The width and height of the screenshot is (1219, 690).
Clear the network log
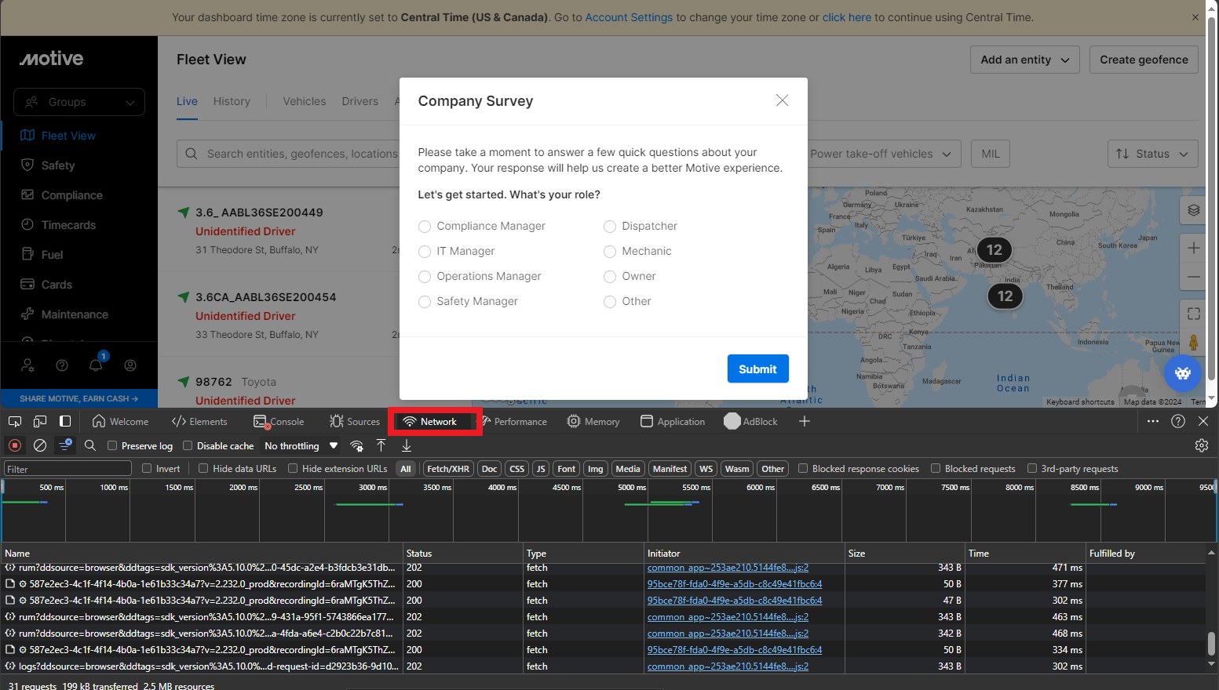40,445
